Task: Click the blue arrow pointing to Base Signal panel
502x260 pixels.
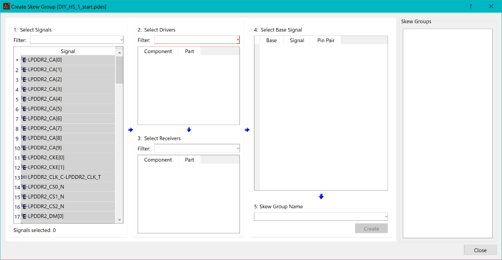Action: pyautogui.click(x=247, y=130)
